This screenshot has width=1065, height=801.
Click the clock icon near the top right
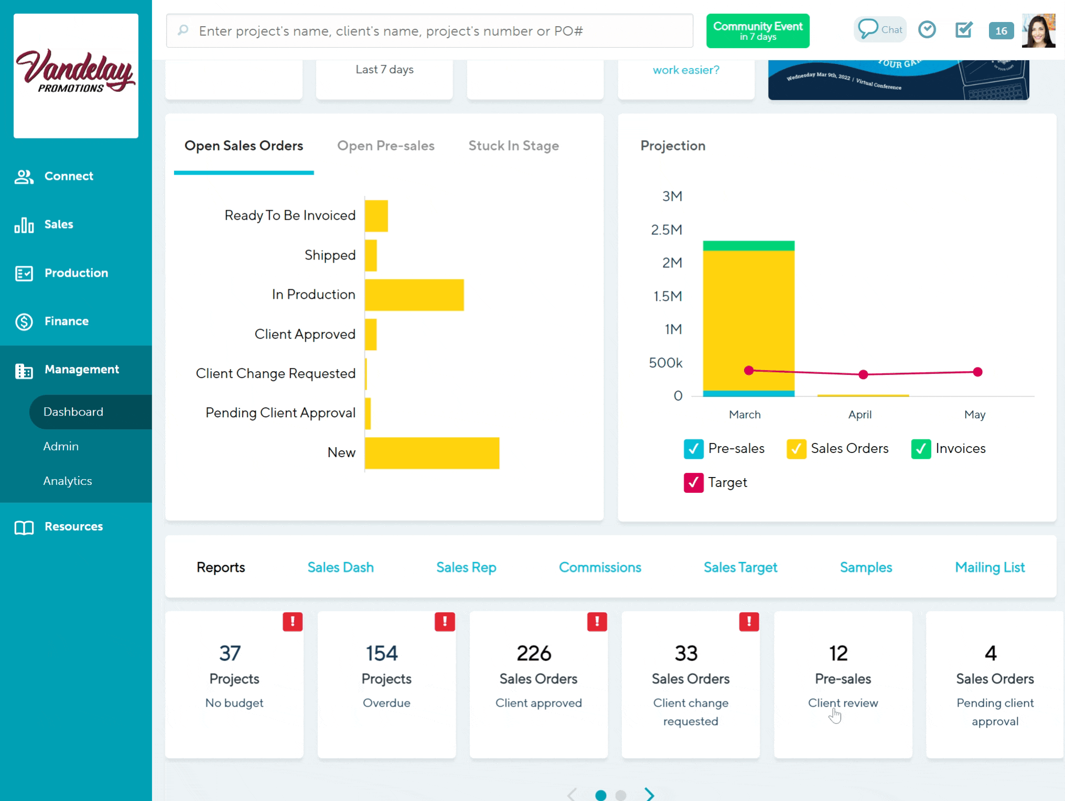tap(927, 29)
